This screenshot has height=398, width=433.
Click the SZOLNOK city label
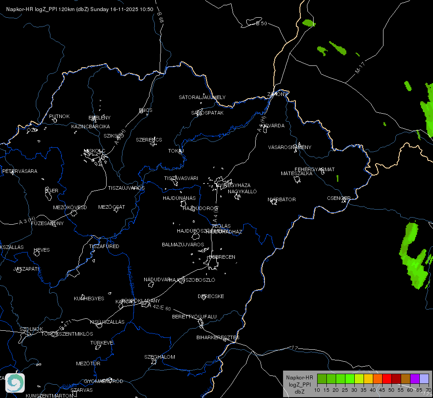pyautogui.click(x=31, y=329)
